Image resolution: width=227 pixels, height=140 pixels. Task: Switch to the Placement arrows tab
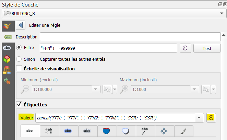[165, 131]
